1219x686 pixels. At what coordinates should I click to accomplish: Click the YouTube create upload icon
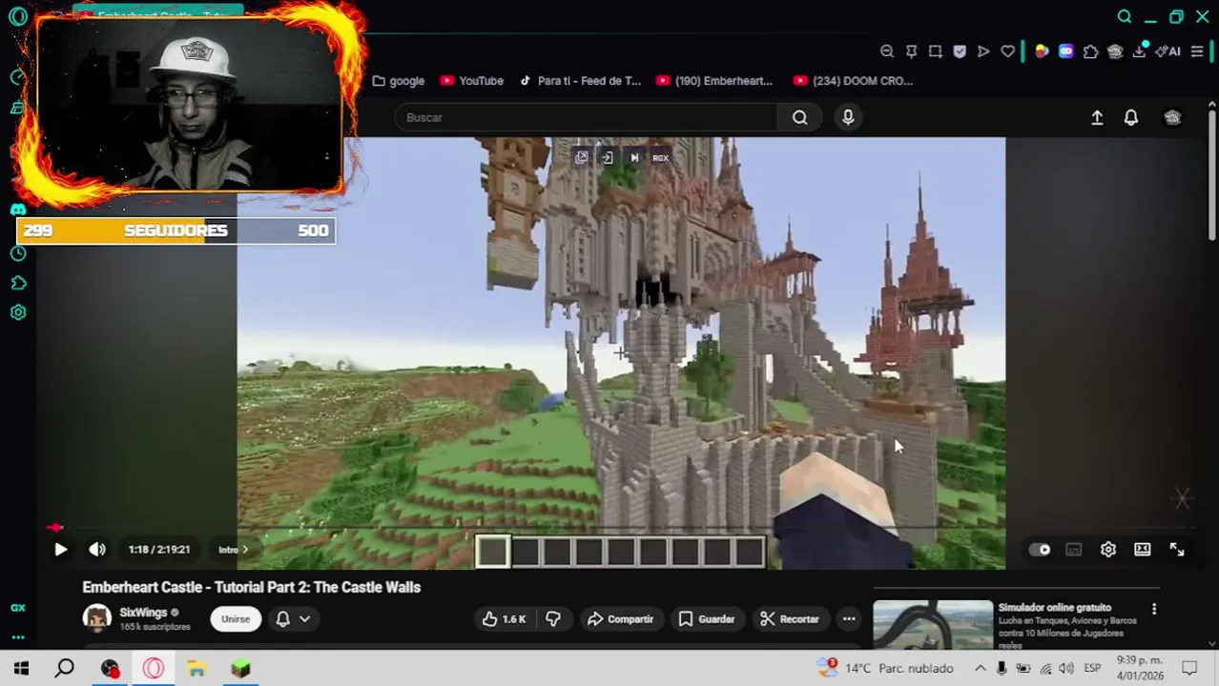(1097, 117)
